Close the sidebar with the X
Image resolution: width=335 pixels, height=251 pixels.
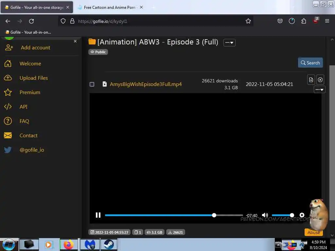coord(75,41)
